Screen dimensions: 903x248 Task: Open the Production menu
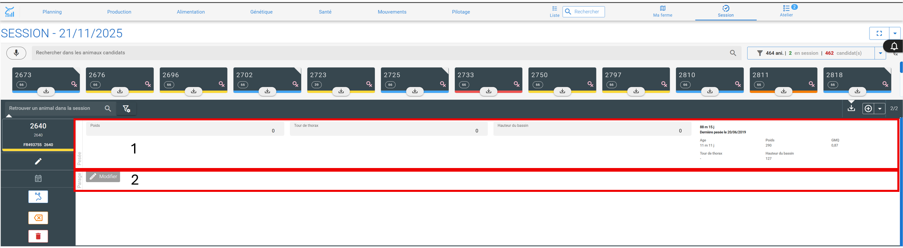(x=119, y=12)
